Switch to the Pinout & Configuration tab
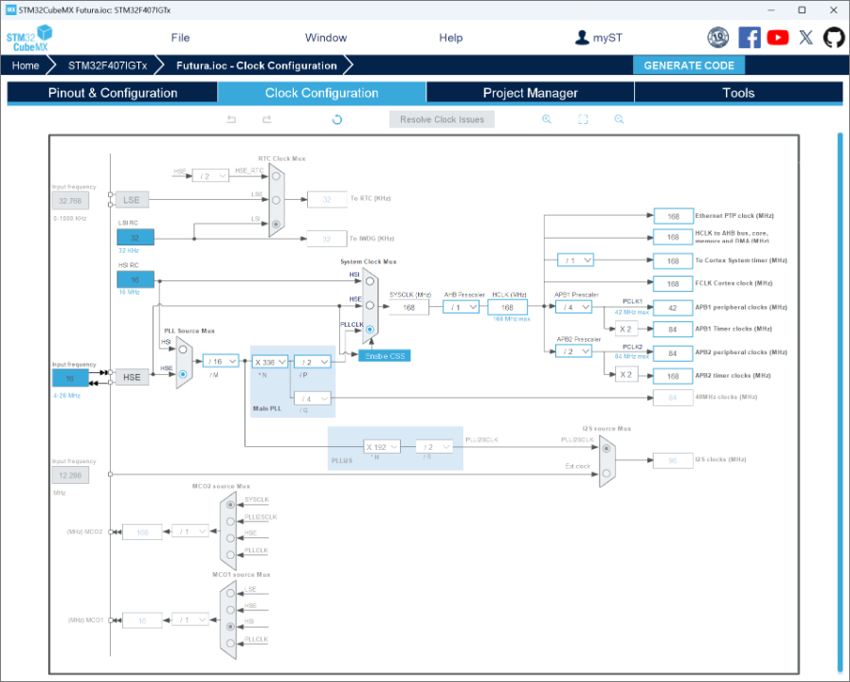 coord(113,93)
